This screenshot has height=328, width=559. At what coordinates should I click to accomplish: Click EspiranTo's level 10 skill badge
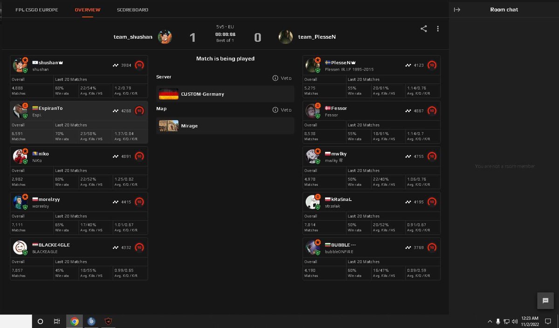(139, 111)
